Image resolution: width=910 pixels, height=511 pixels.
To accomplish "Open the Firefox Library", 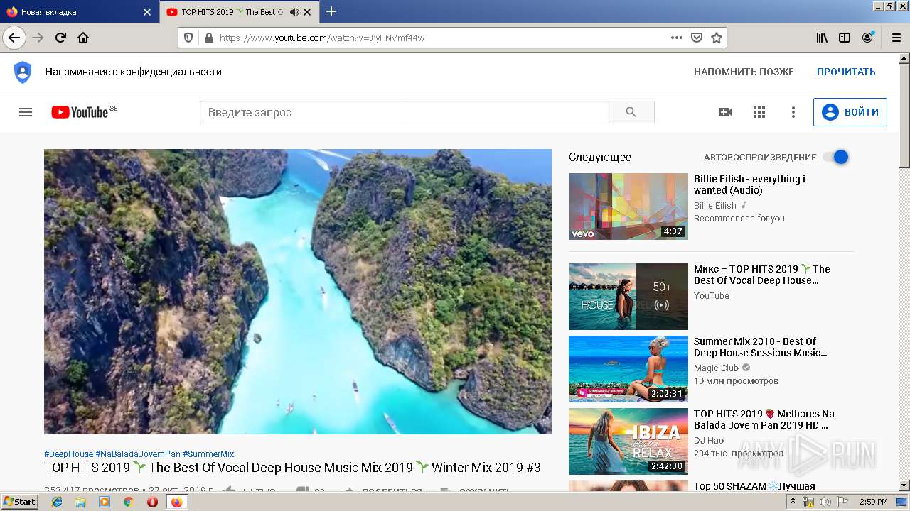I will point(822,38).
